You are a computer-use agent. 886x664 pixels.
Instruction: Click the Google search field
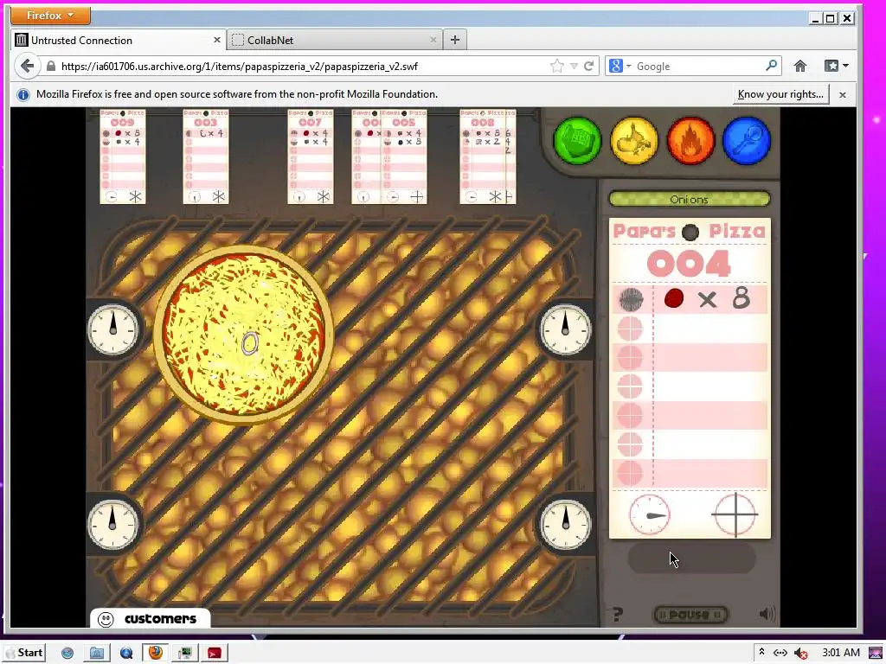click(x=698, y=66)
